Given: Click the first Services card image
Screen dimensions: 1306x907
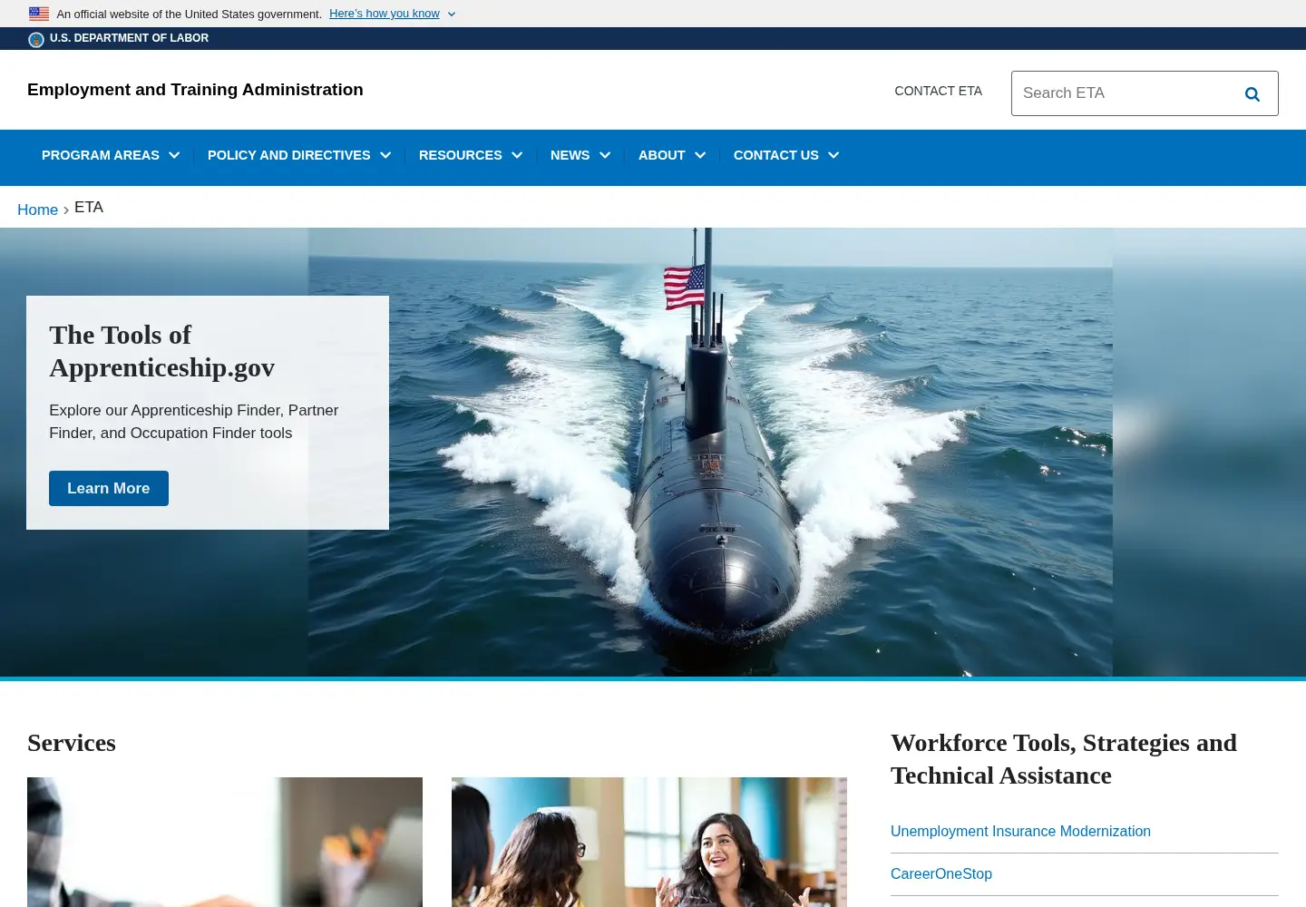Looking at the screenshot, I should (x=225, y=842).
